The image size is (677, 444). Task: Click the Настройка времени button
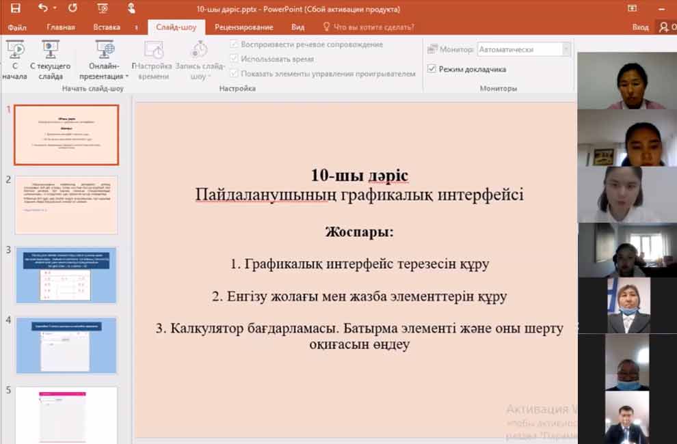(x=153, y=60)
